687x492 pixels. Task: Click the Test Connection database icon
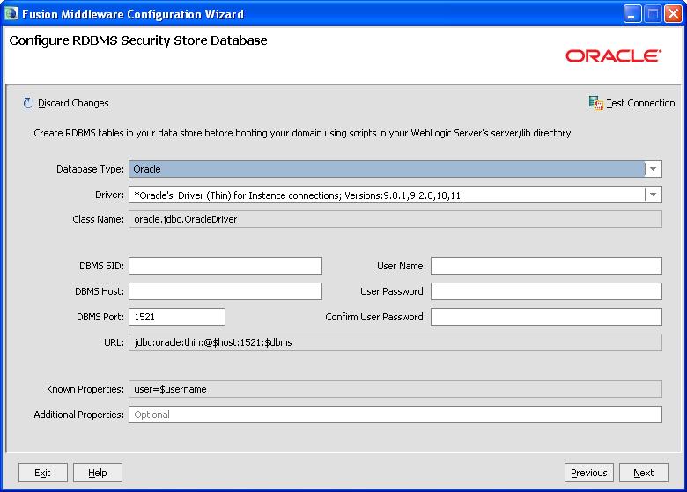click(596, 103)
